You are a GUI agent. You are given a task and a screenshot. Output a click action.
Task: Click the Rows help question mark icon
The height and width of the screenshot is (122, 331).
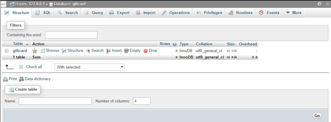tap(175, 44)
